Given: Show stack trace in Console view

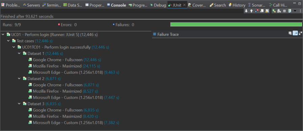Looking at the screenshot, I should pyautogui.click(x=290, y=33).
